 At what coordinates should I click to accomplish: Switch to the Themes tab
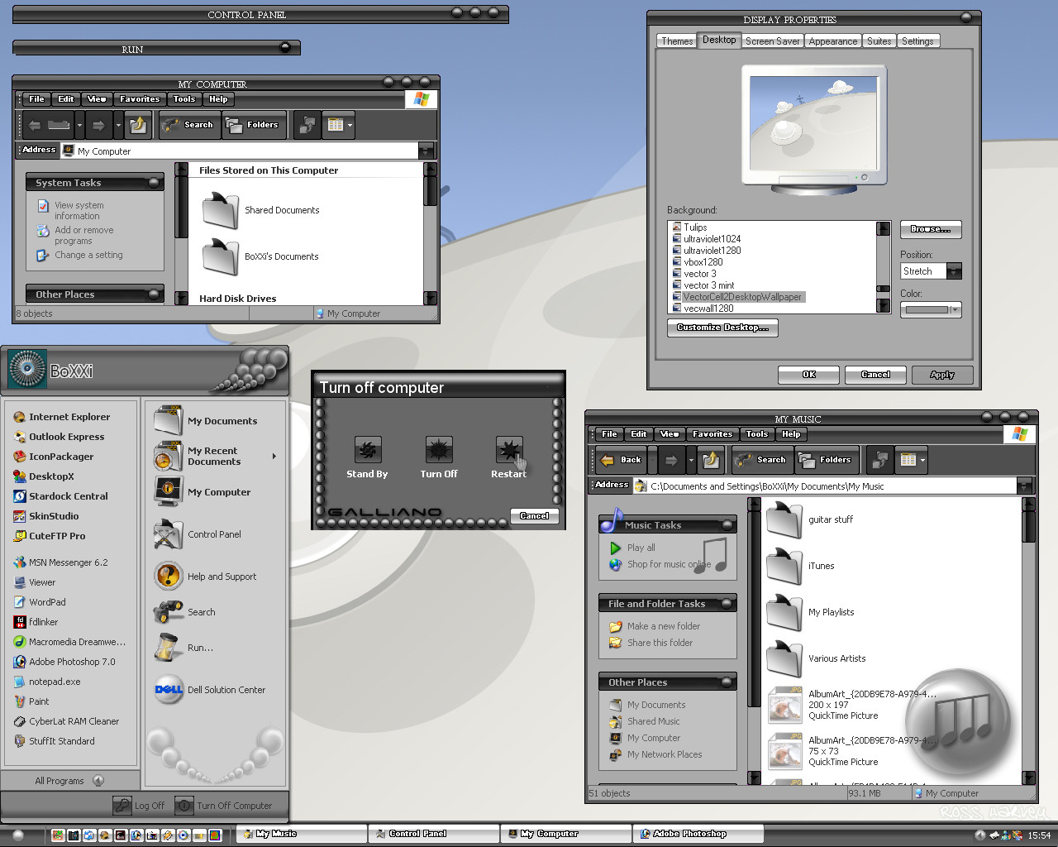click(x=677, y=41)
